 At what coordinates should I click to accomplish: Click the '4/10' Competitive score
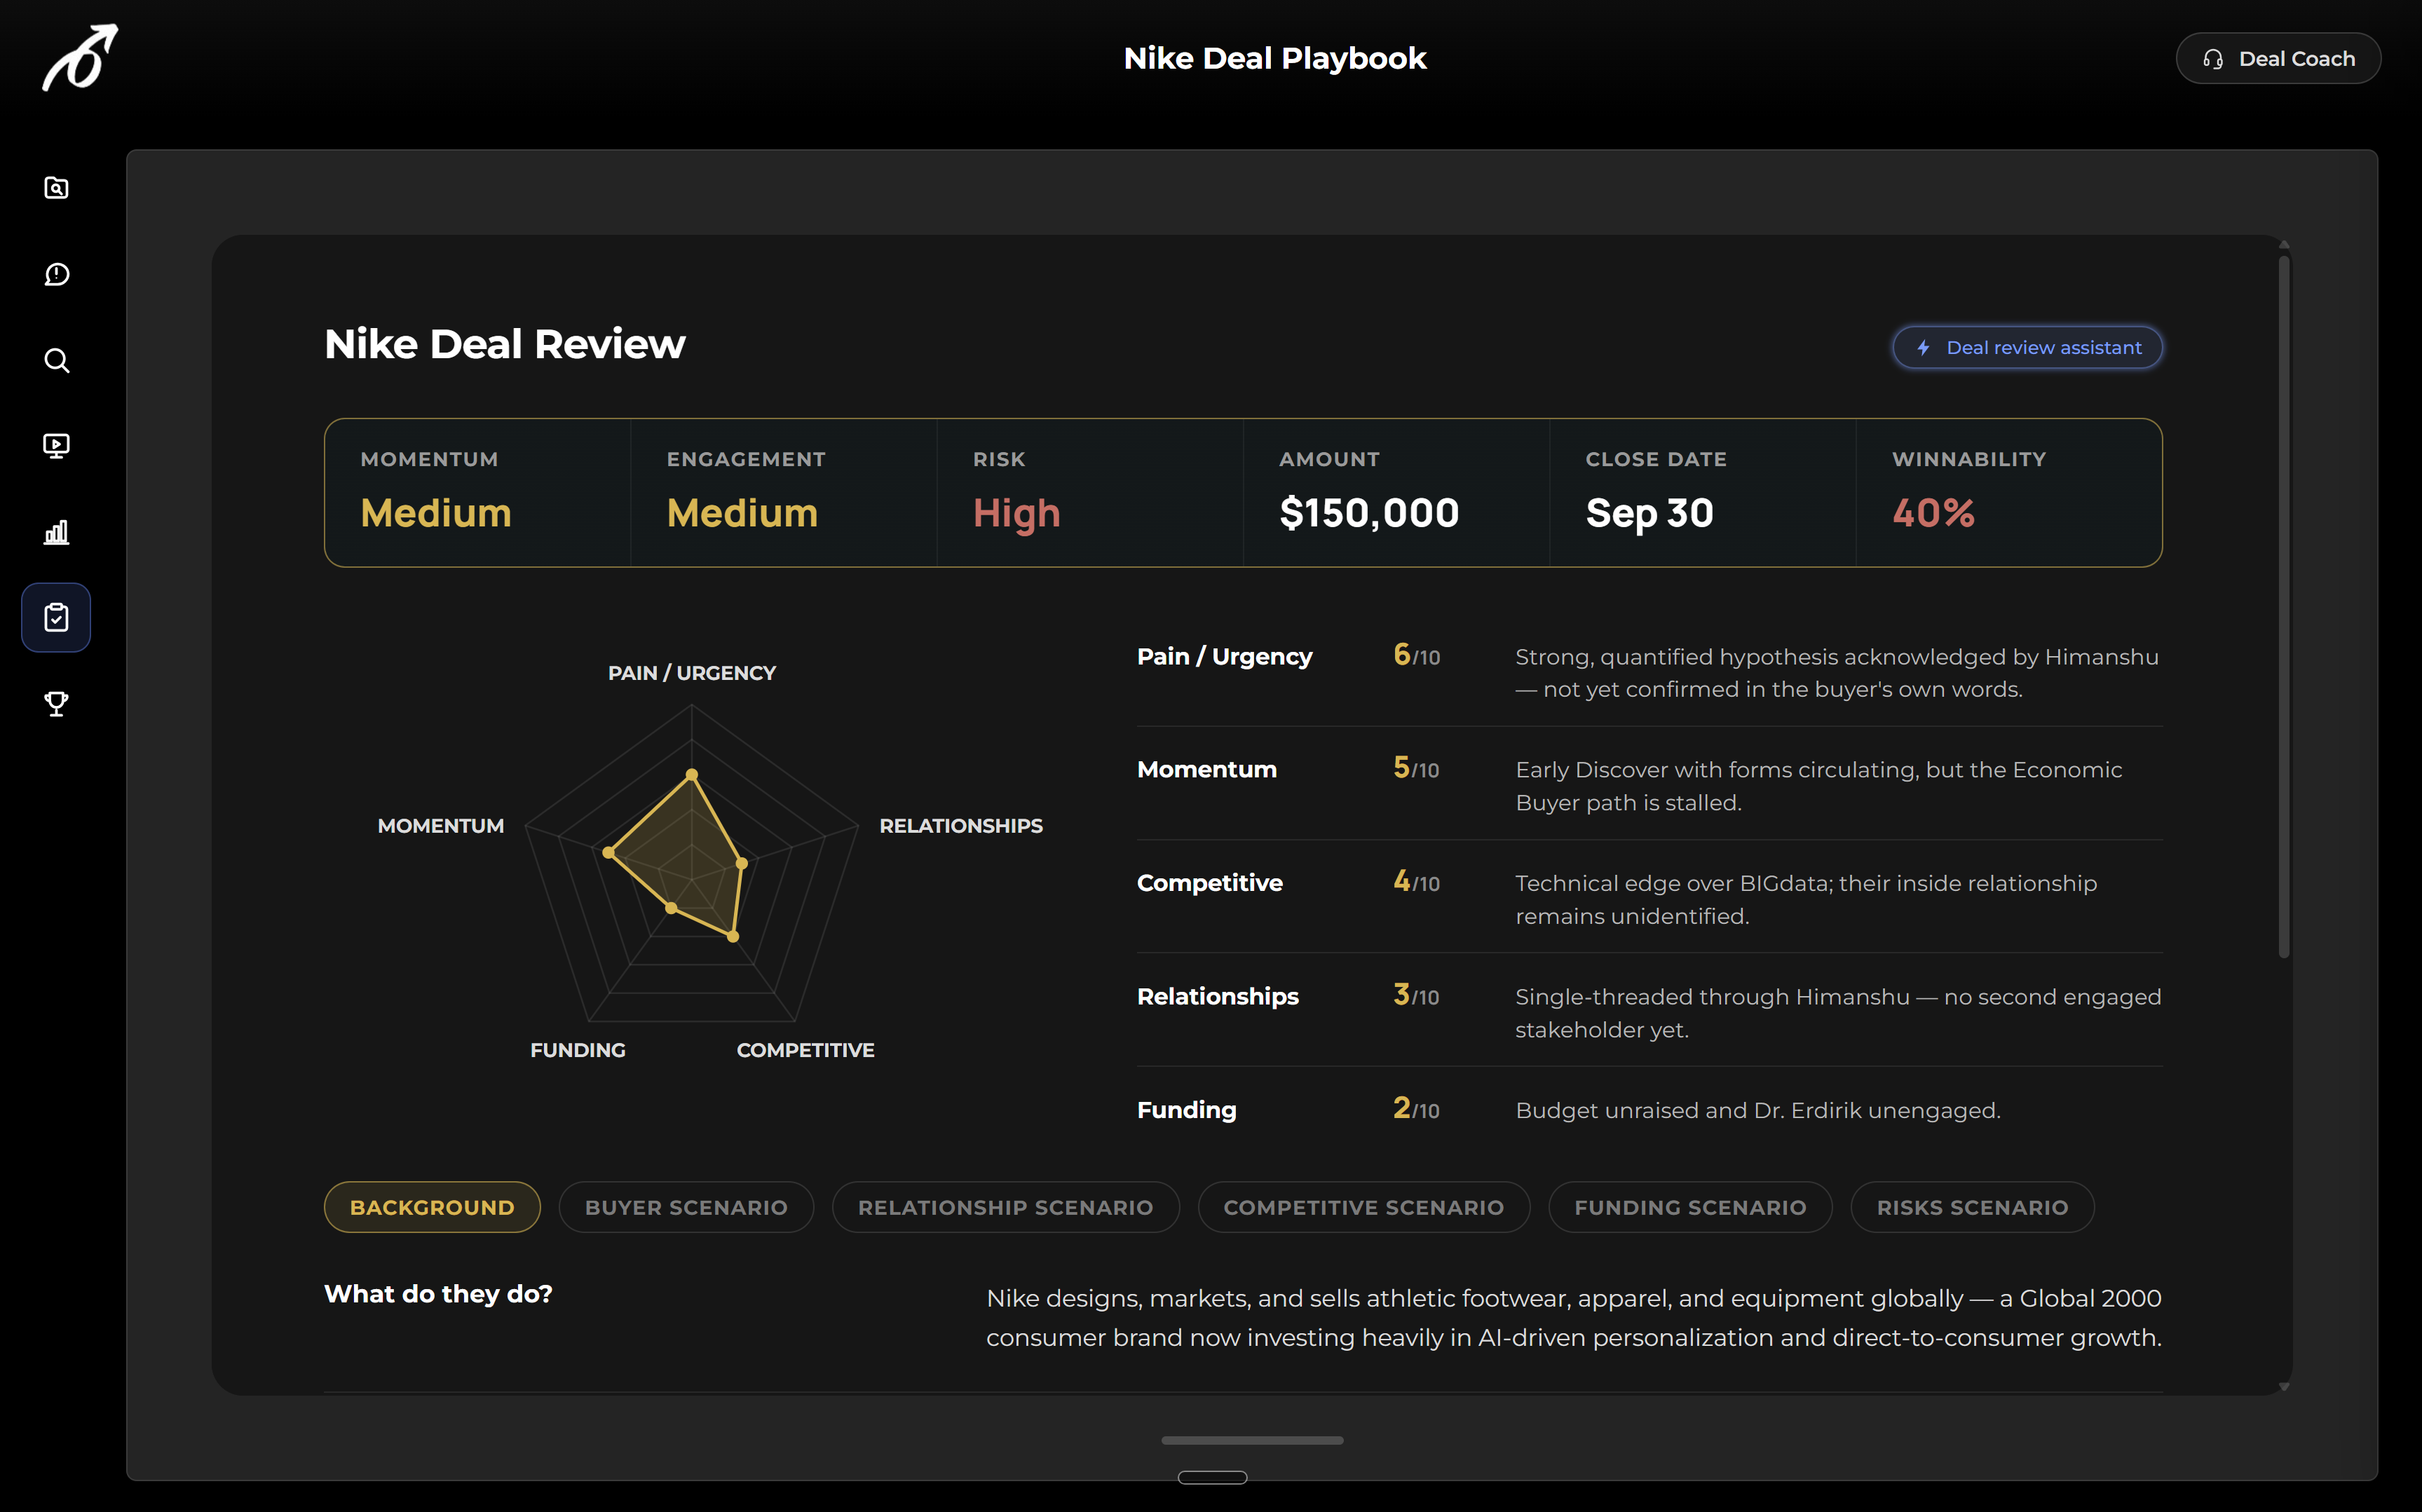1416,882
